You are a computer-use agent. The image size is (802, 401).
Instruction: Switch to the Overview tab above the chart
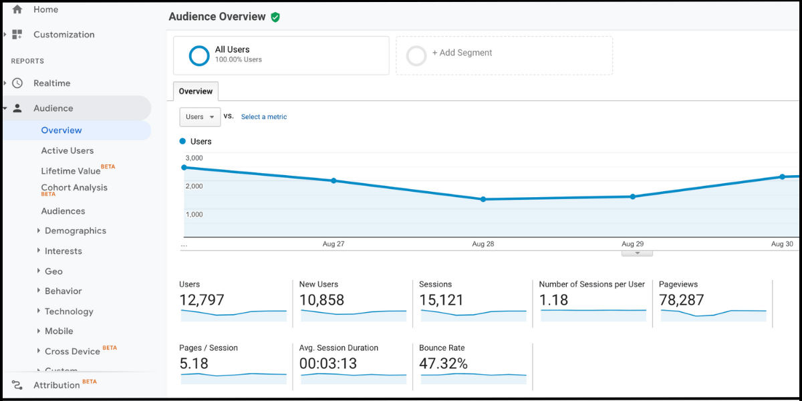[x=195, y=91]
